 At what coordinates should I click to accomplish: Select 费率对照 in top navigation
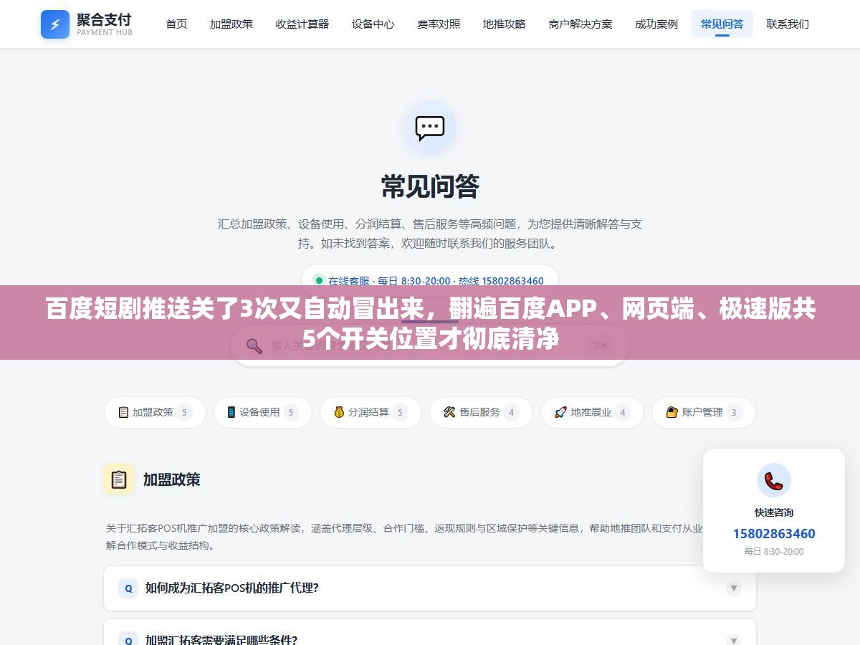(439, 24)
